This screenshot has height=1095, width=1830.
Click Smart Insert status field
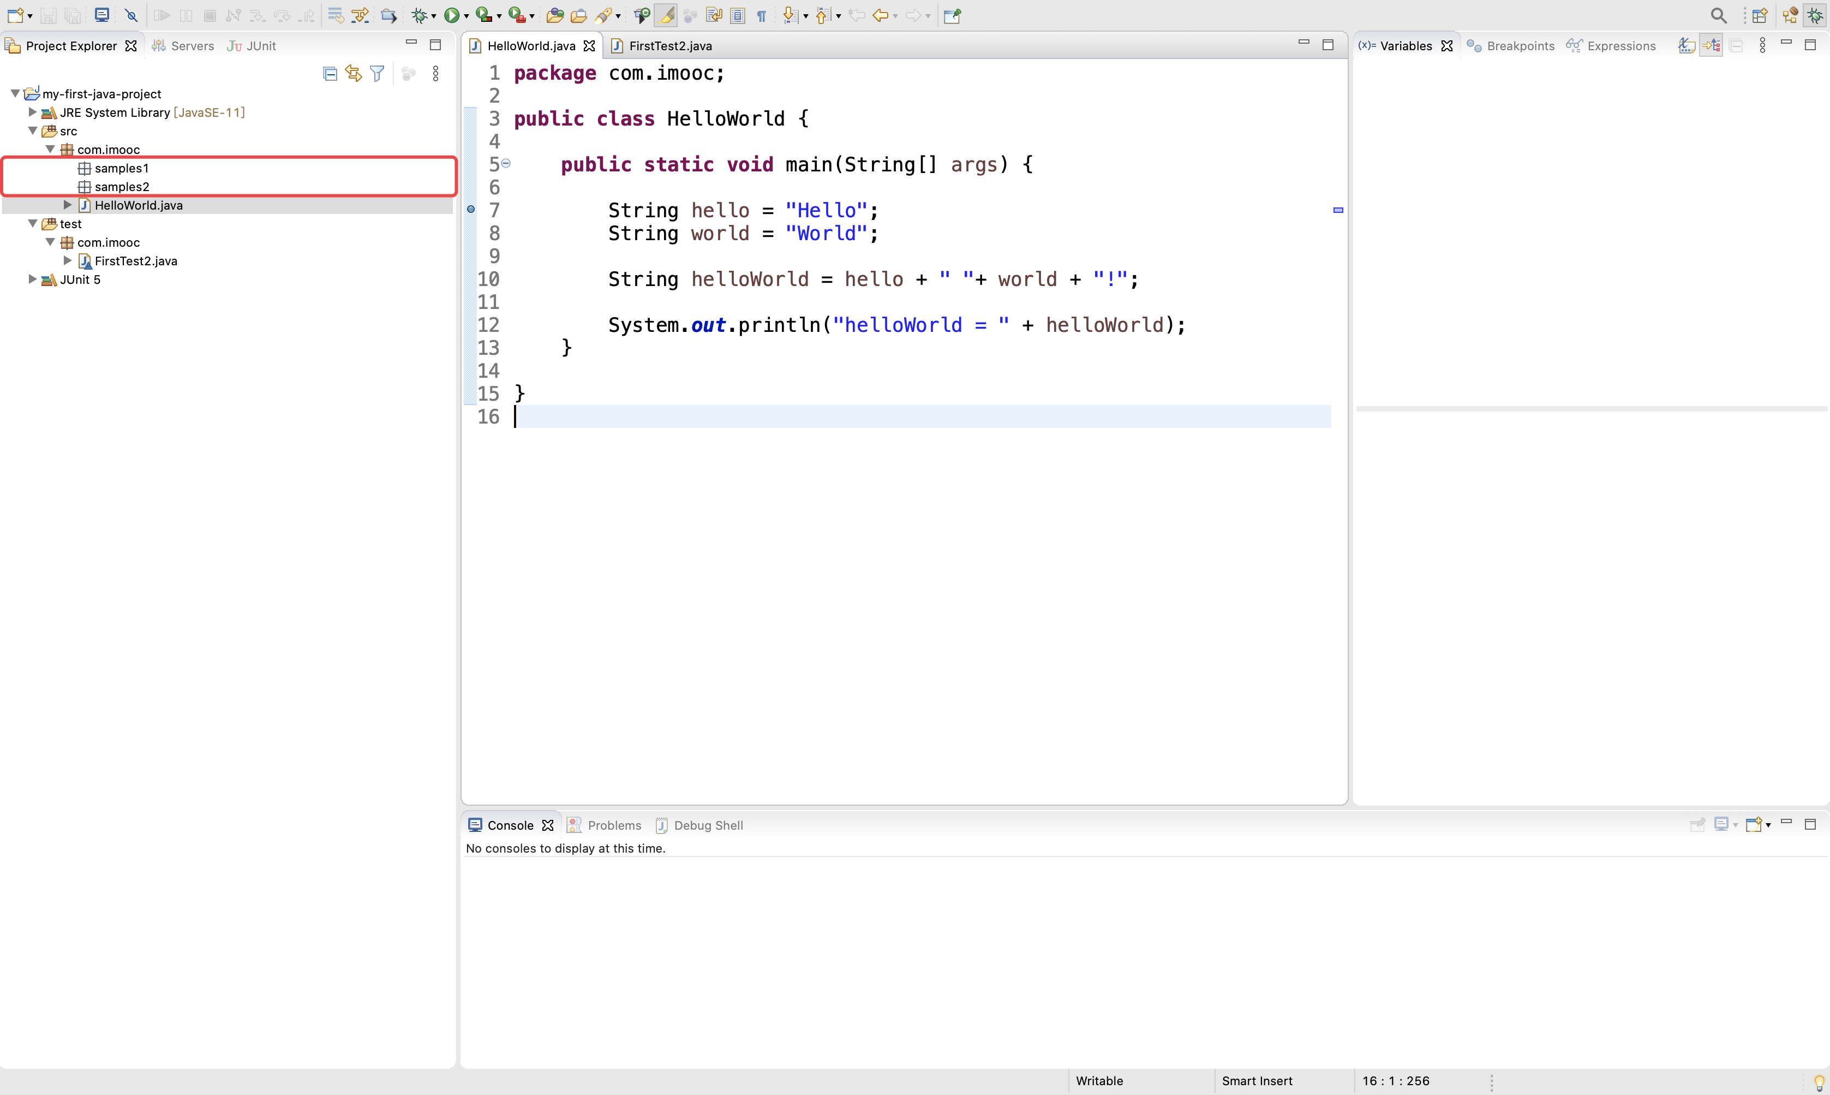[x=1257, y=1081]
